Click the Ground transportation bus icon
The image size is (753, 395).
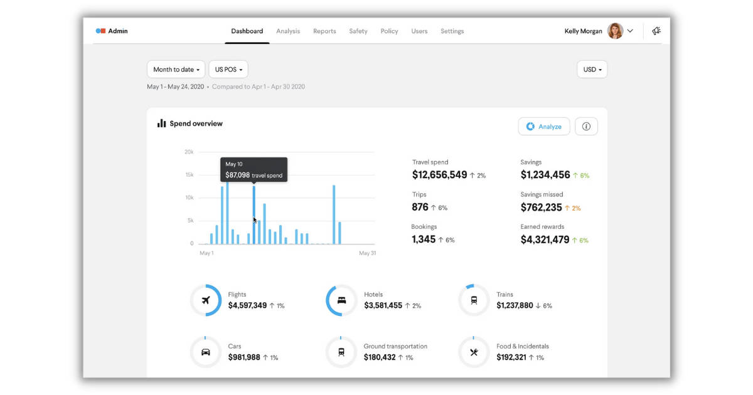click(x=341, y=352)
